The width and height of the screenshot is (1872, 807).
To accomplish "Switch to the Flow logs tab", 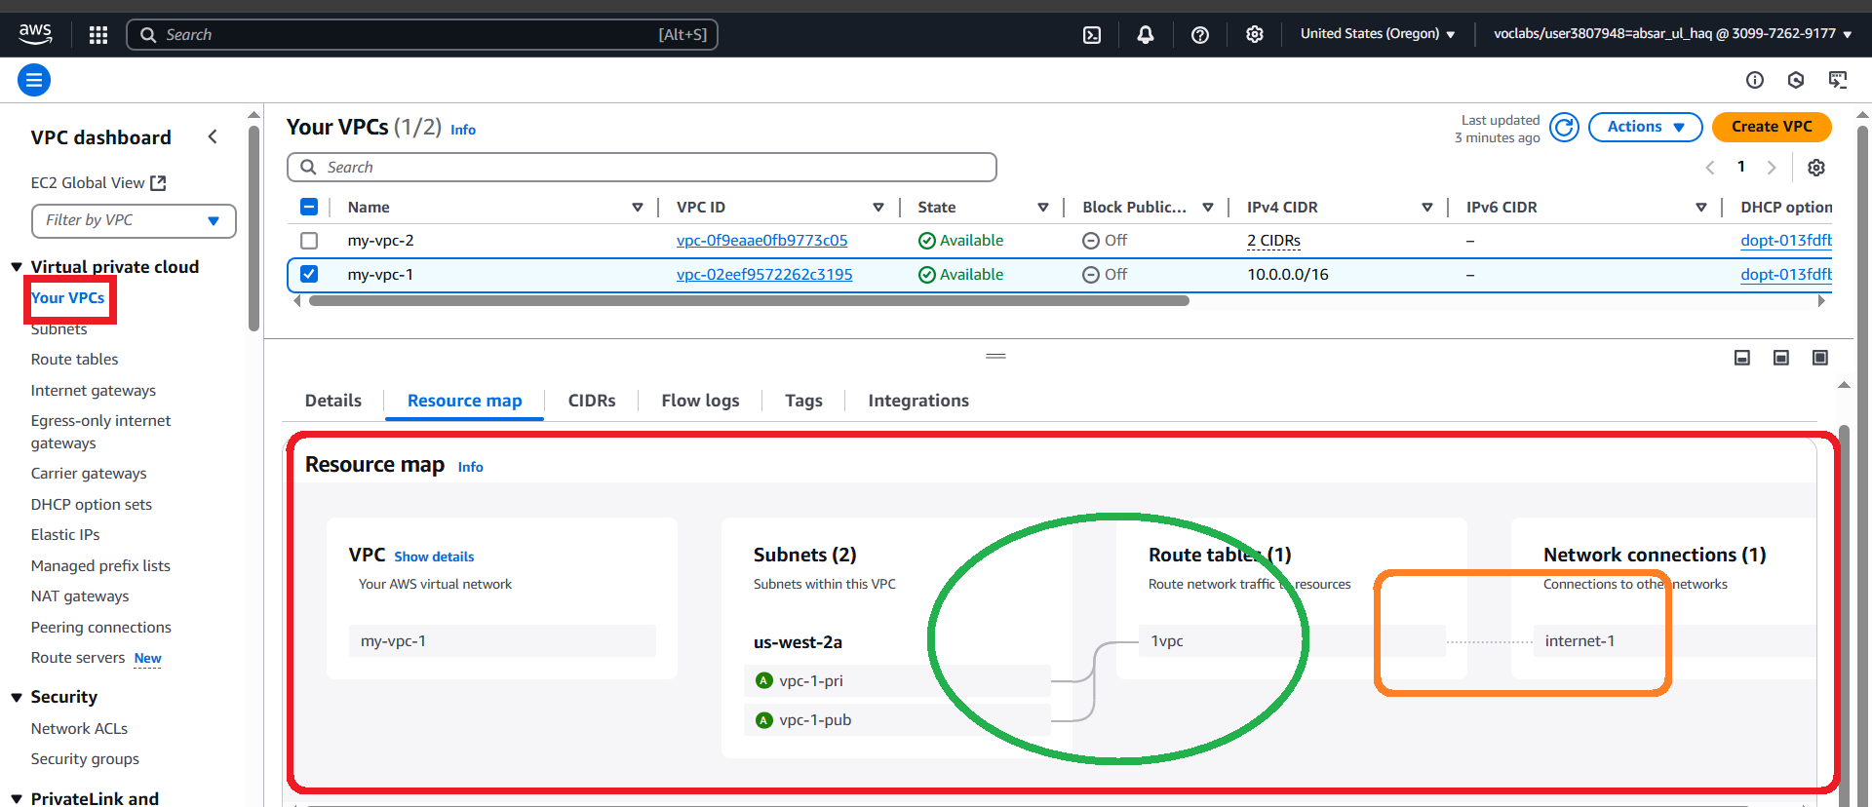I will point(700,401).
